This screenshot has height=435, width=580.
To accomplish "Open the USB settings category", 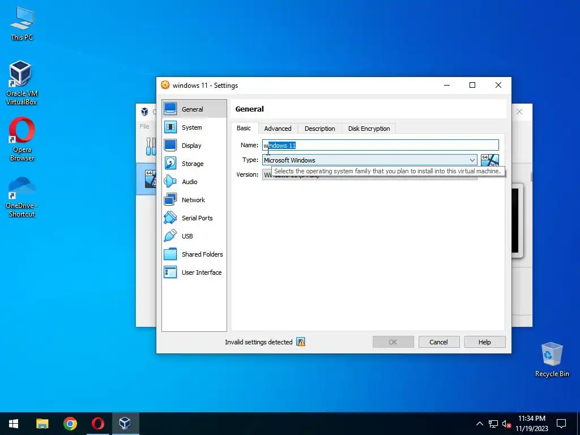I will (x=194, y=236).
